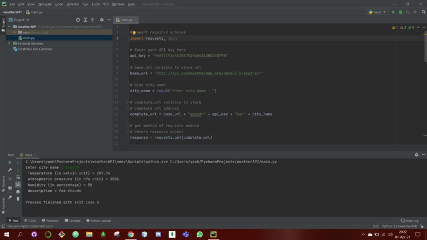Viewport: 427px width, 240px height.
Task: Close the main tab in Run panel
Action: click(x=35, y=155)
